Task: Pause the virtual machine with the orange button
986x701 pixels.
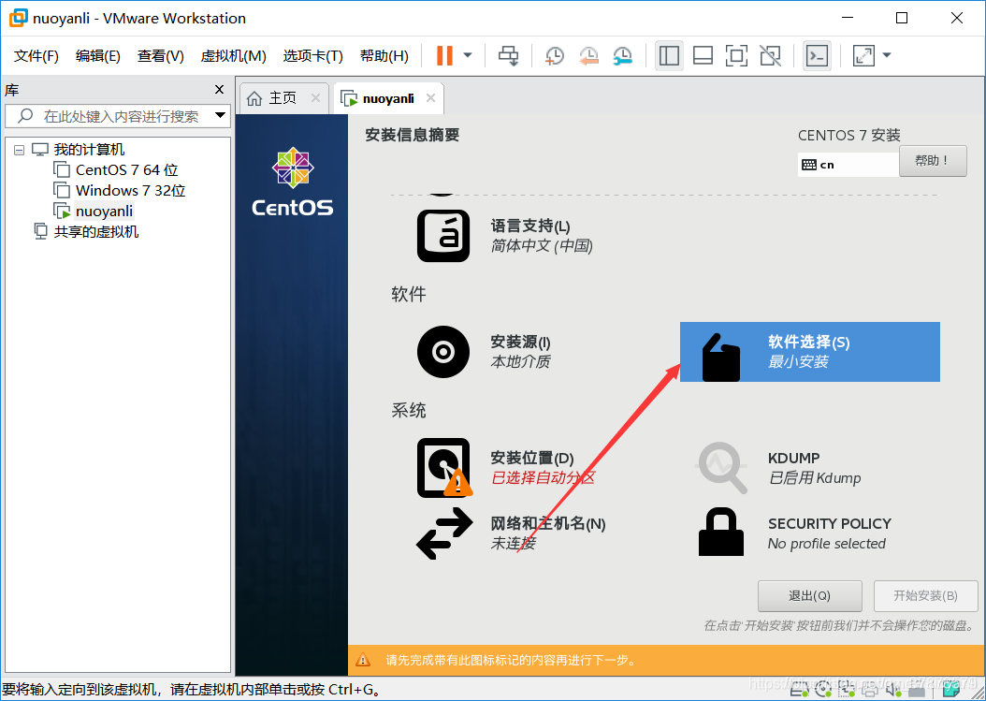Action: click(x=444, y=55)
